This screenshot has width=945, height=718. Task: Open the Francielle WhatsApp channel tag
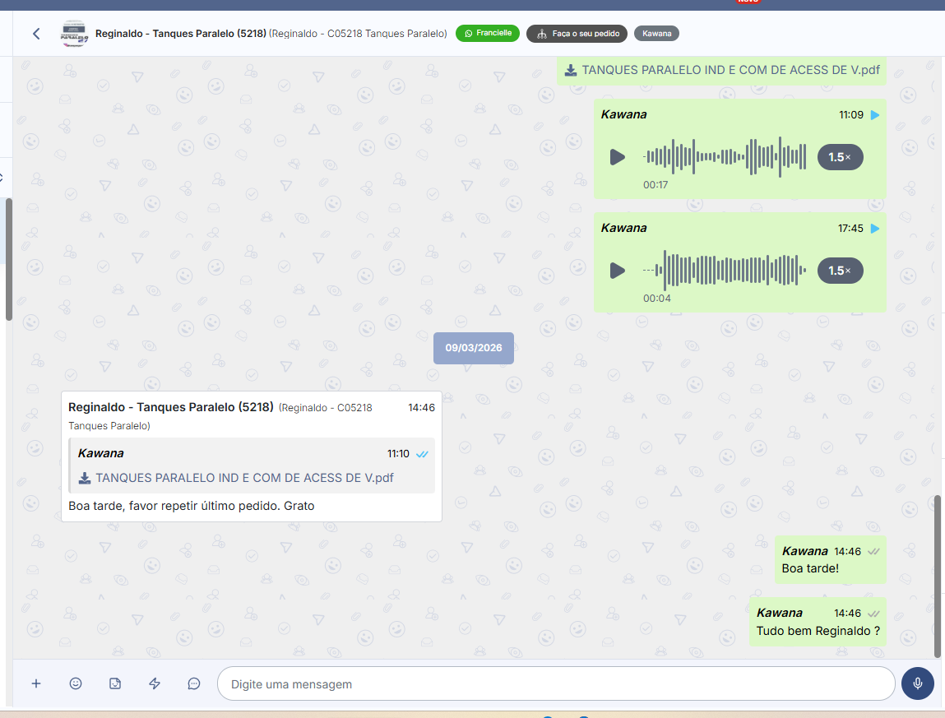point(488,34)
